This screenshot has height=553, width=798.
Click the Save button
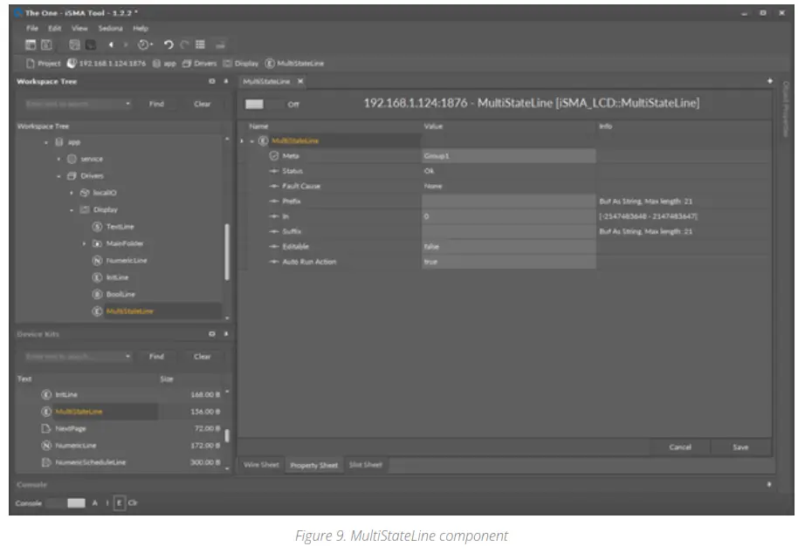tap(740, 447)
